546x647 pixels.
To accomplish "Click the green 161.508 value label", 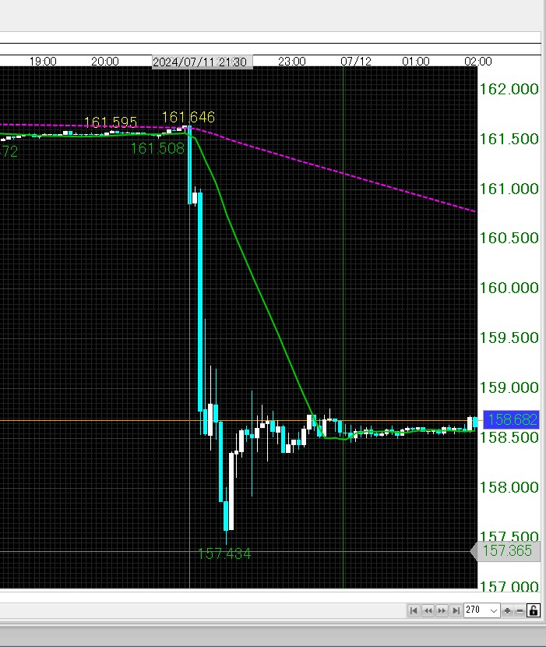I will 157,149.
